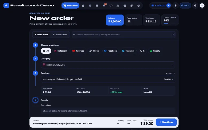Click the Level 2 Bronze progress bar
This screenshot has width=208, height=130.
170,24
